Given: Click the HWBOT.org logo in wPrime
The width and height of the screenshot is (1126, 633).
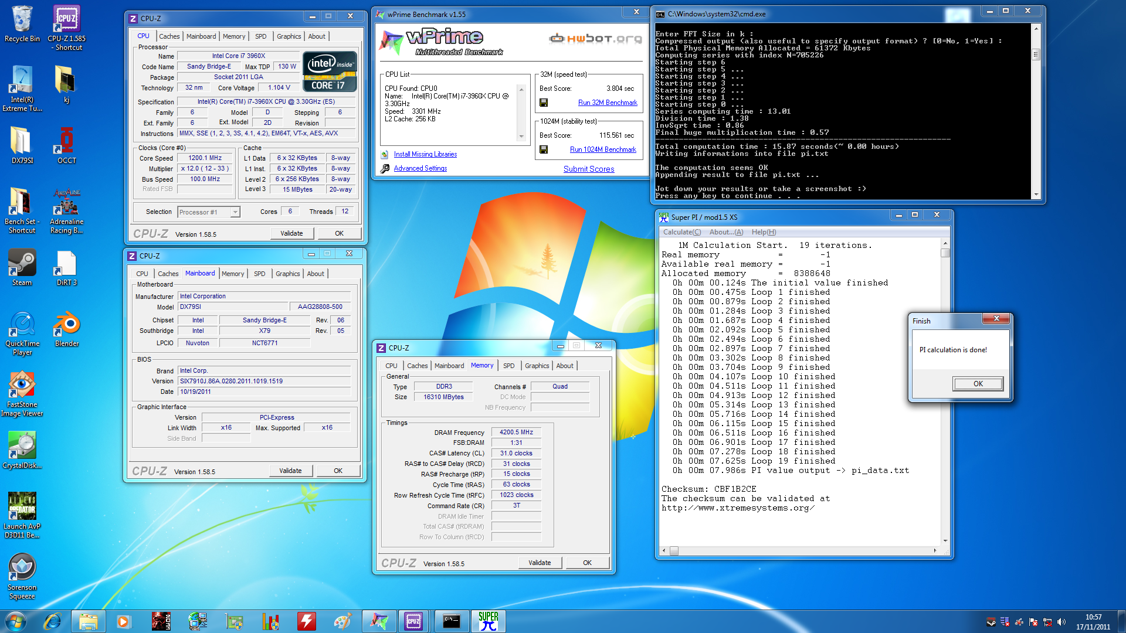Looking at the screenshot, I should (x=595, y=39).
